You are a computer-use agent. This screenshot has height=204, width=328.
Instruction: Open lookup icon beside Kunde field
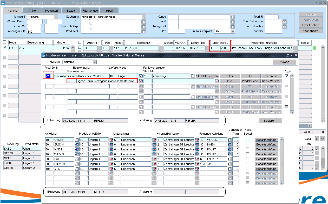point(232,17)
